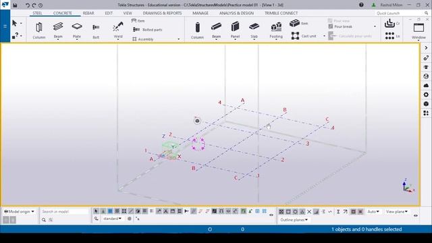This screenshot has width=432, height=243.
Task: Choose the Concrete Beam tool
Action: point(216,30)
